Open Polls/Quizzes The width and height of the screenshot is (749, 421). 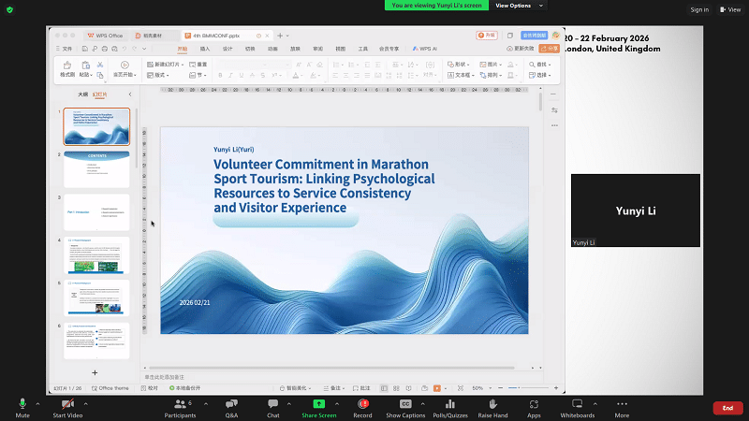pyautogui.click(x=450, y=404)
